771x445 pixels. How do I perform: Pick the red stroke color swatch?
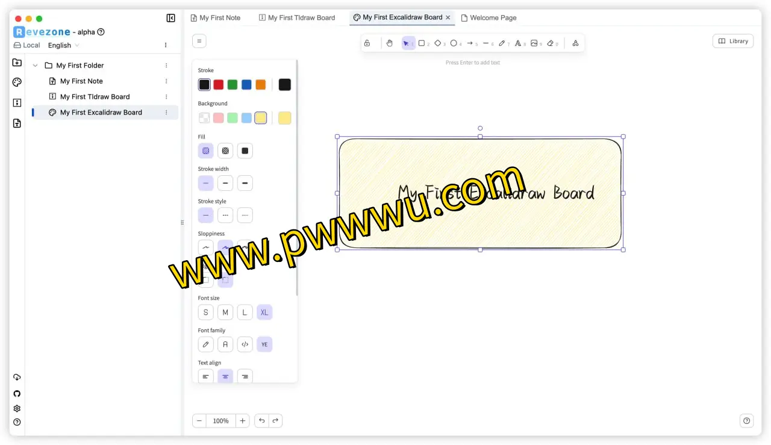[219, 84]
